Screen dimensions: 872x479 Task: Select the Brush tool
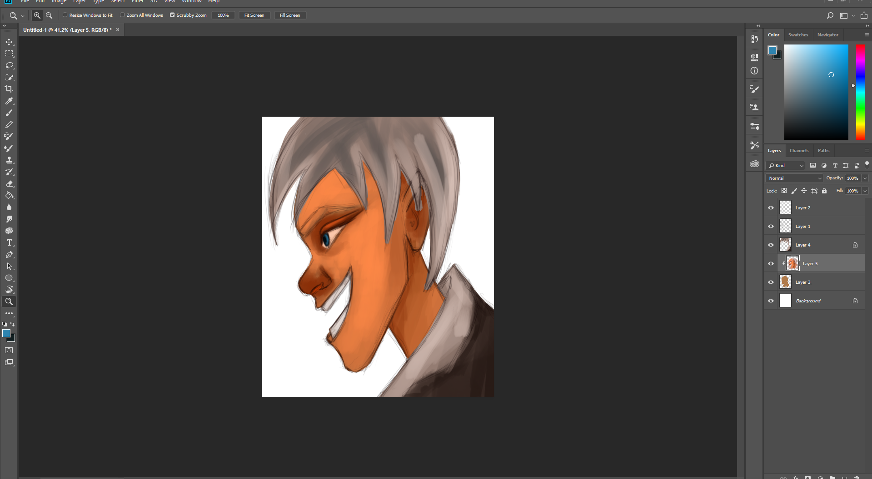9,113
